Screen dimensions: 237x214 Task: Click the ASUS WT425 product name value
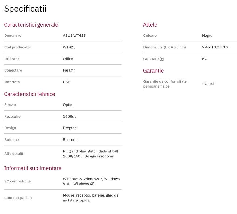point(74,36)
